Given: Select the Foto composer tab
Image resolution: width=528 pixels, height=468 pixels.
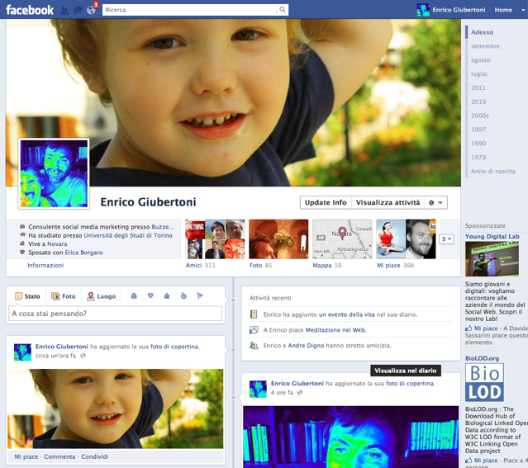Looking at the screenshot, I should click(x=64, y=296).
